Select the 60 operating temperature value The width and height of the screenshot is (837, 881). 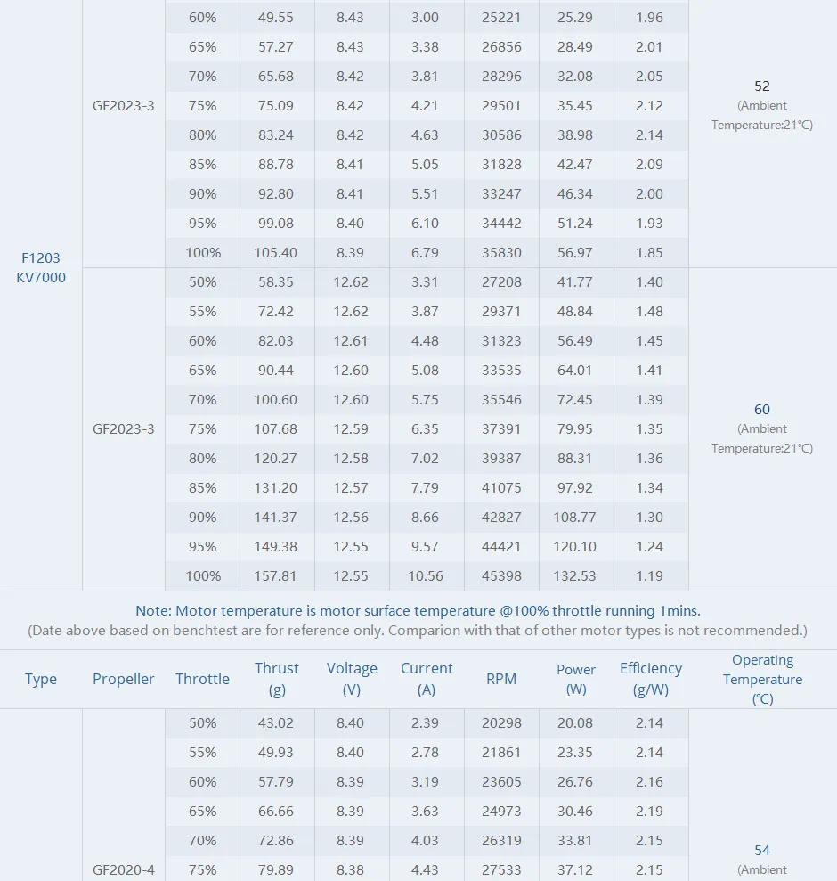tap(762, 410)
